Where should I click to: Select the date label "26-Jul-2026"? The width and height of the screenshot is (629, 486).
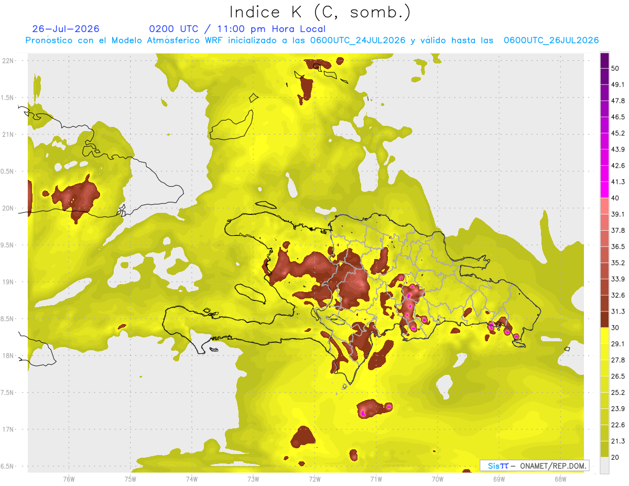point(66,29)
